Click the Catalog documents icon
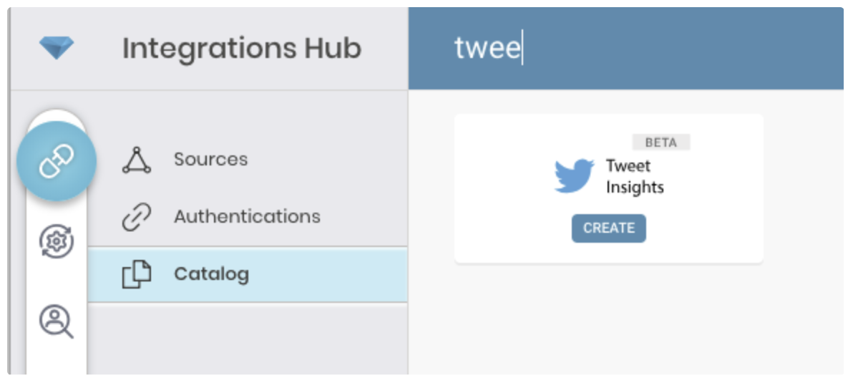Image resolution: width=853 pixels, height=391 pixels. pos(137,274)
